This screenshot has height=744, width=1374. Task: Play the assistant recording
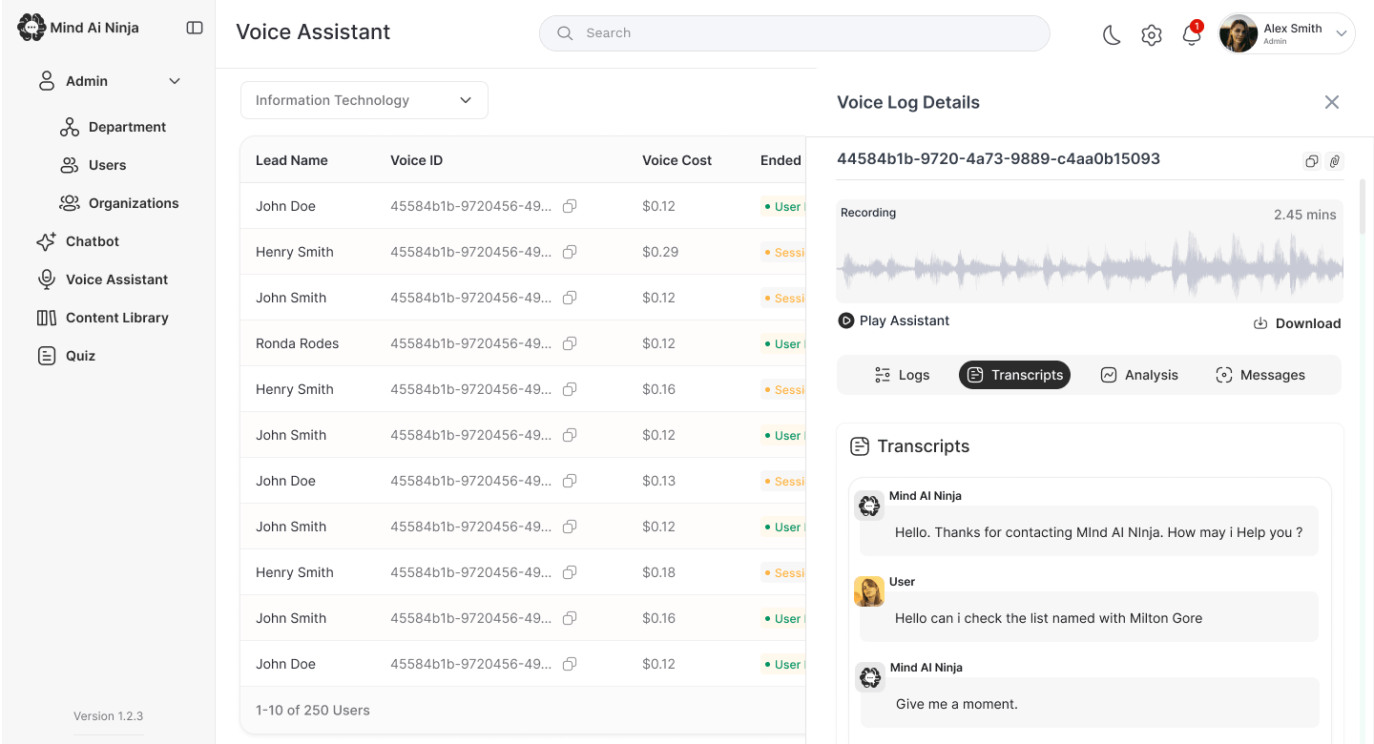pos(894,320)
